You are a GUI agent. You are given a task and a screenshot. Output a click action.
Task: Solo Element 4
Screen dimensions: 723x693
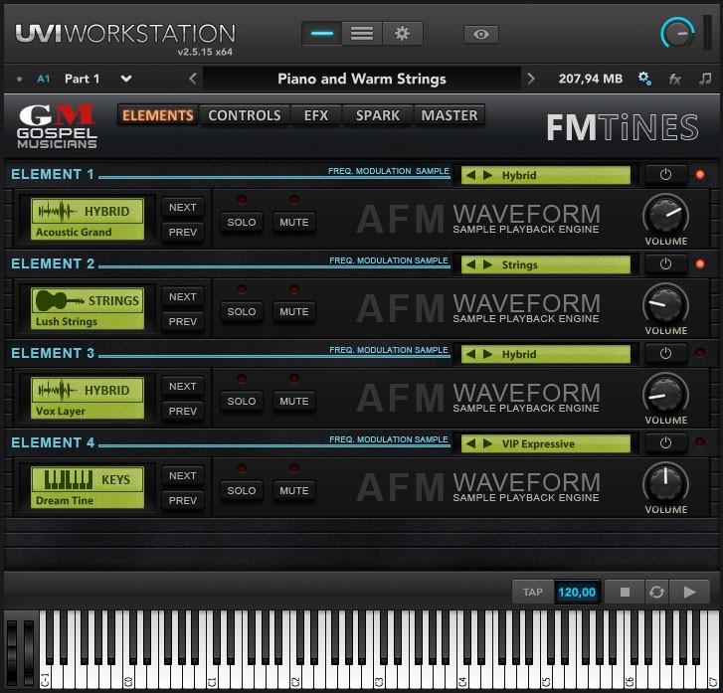[x=242, y=490]
